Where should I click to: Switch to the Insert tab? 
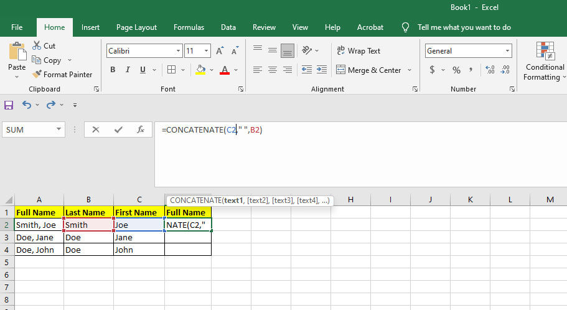(x=90, y=27)
